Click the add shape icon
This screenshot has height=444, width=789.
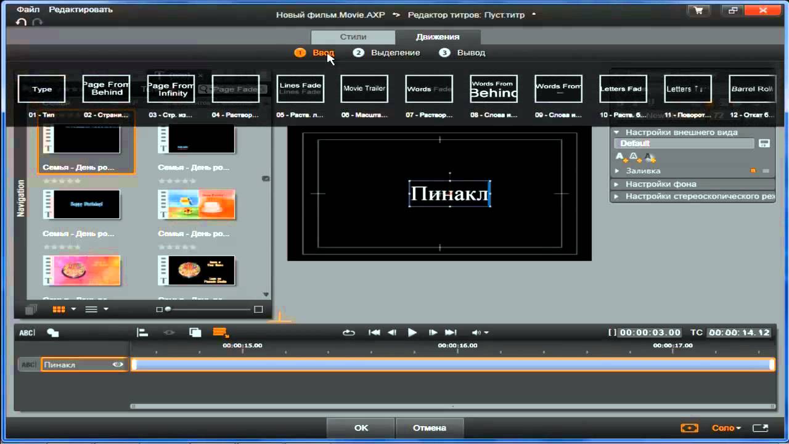(53, 332)
